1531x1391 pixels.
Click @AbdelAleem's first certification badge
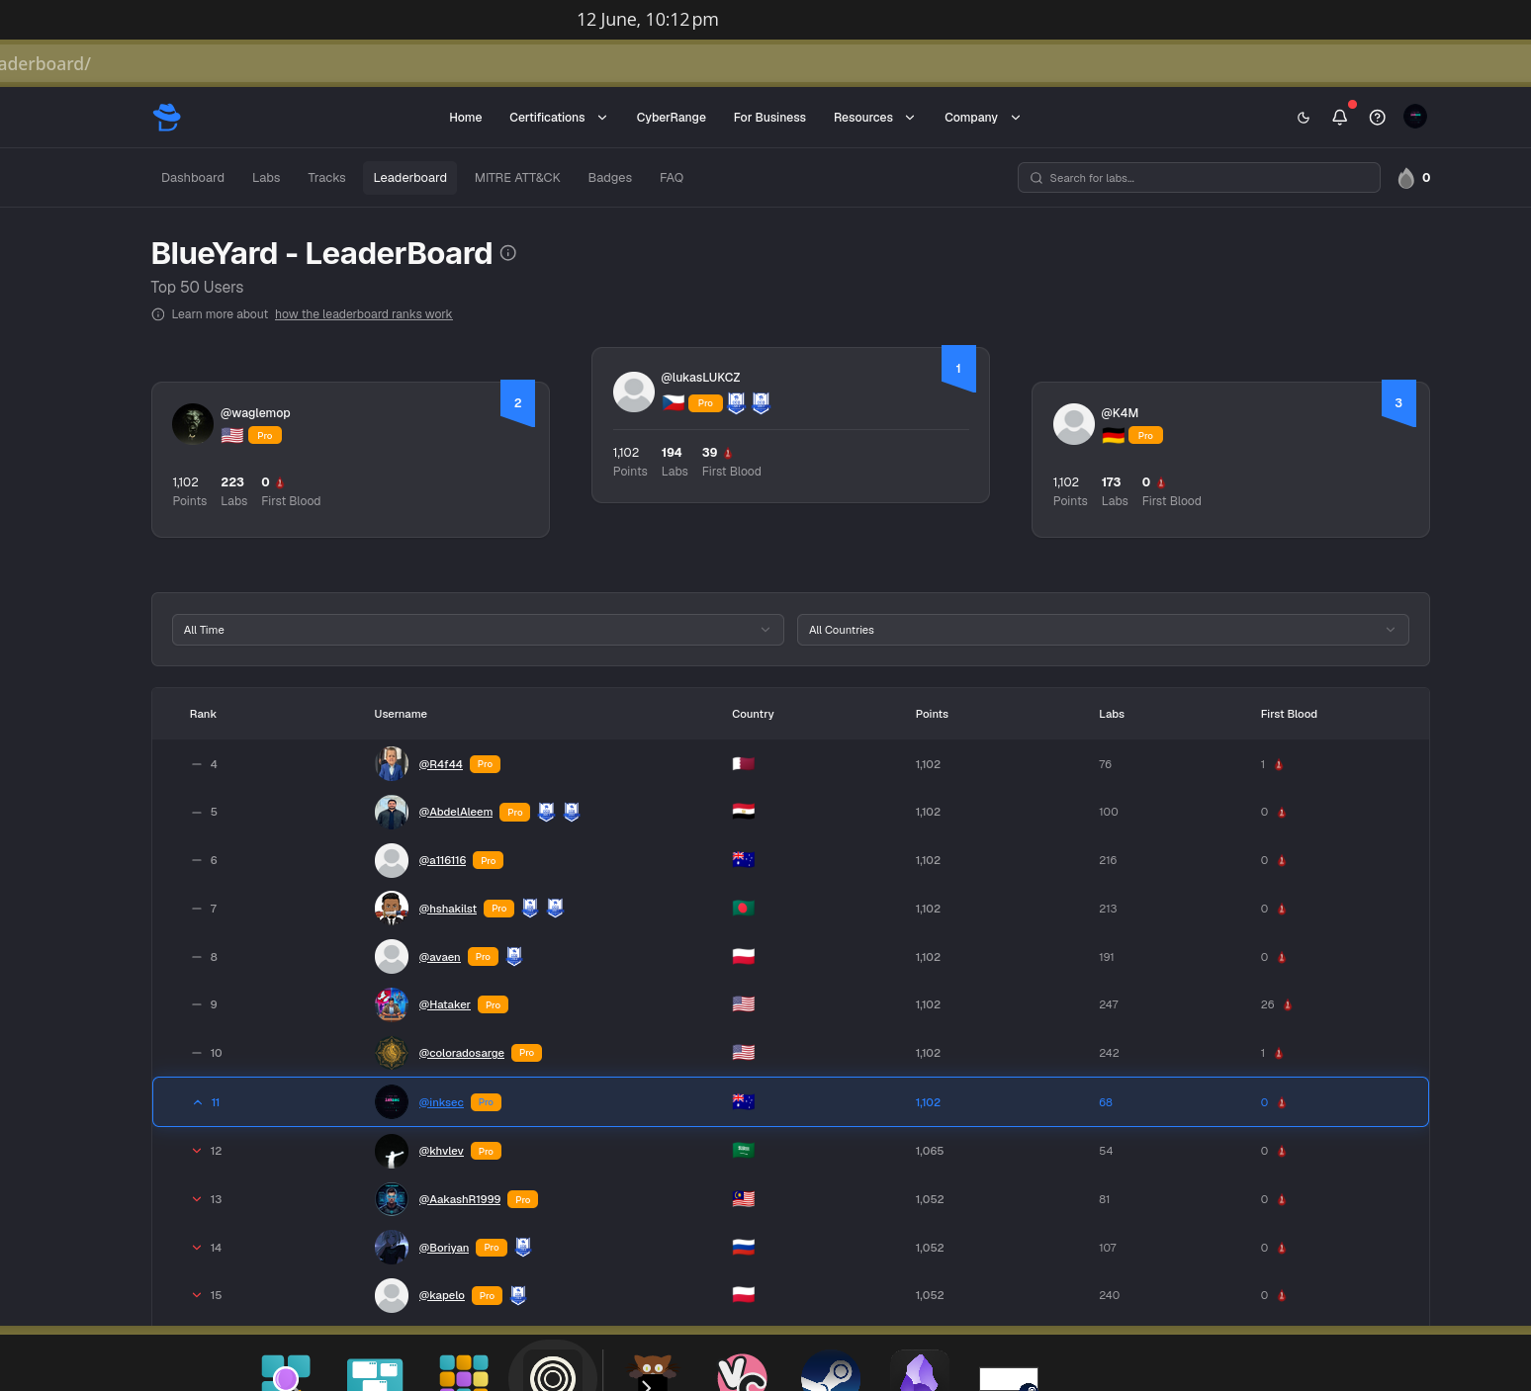tap(546, 812)
